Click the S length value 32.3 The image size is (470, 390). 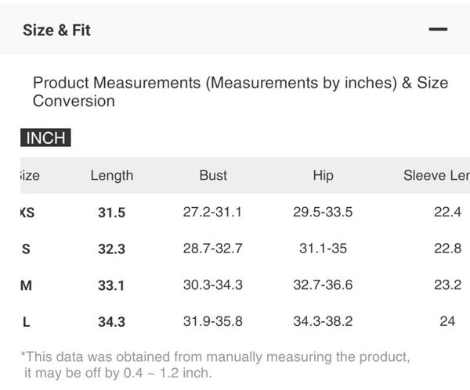(111, 249)
